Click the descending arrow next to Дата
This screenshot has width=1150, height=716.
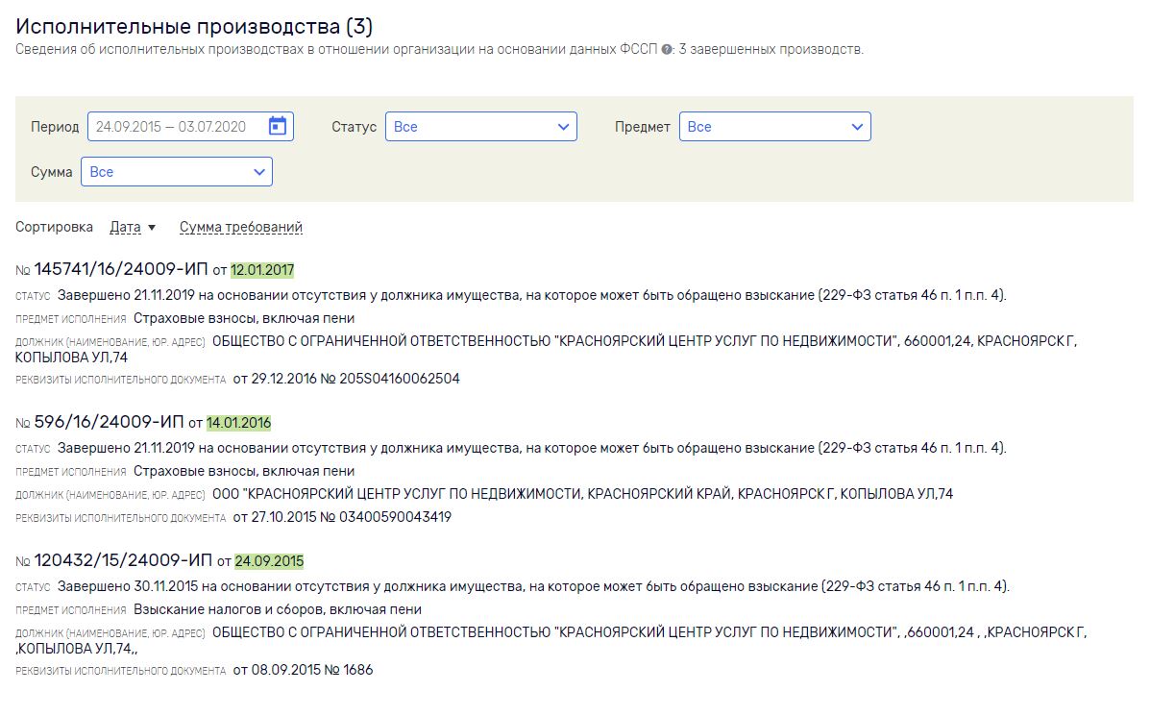pyautogui.click(x=151, y=228)
